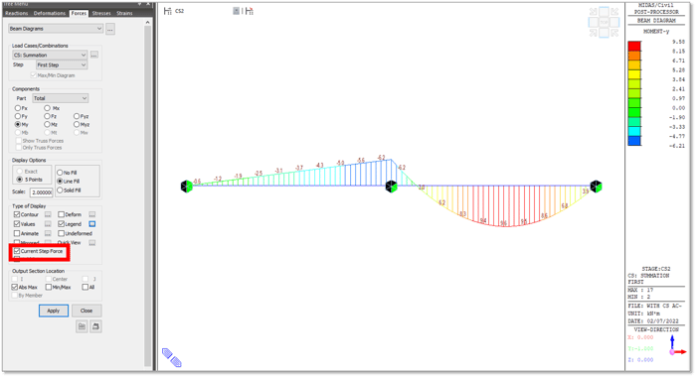Enable the Min/Max checkbox
This screenshot has width=696, height=377.
(49, 287)
